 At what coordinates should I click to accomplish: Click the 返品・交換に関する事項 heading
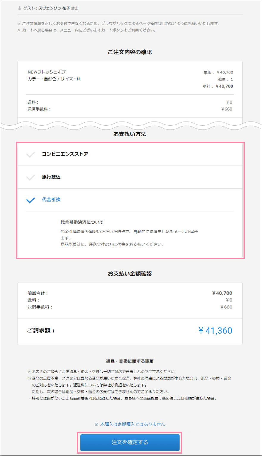coord(130,361)
